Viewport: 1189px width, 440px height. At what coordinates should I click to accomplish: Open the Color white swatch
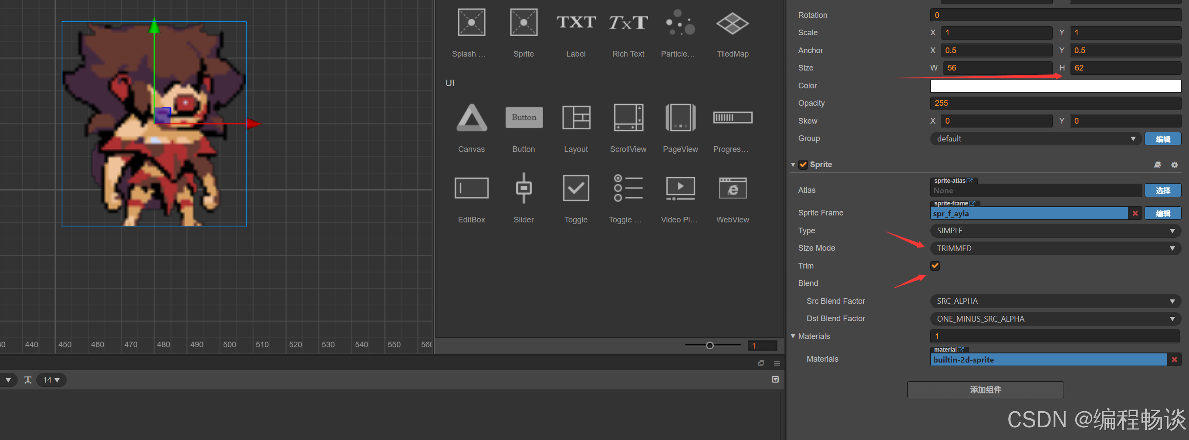tap(1055, 86)
